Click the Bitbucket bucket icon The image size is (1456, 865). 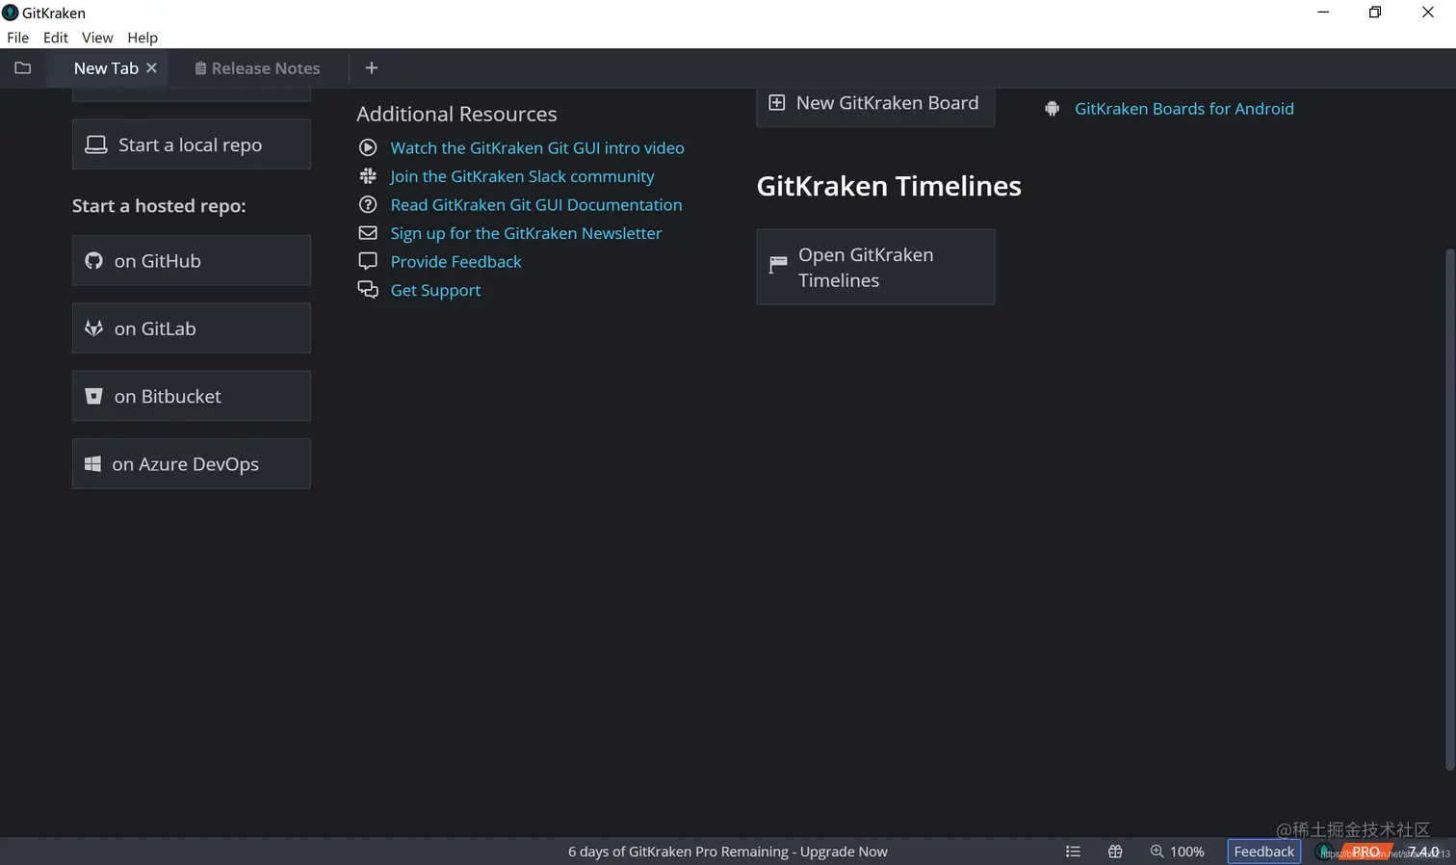(x=93, y=396)
